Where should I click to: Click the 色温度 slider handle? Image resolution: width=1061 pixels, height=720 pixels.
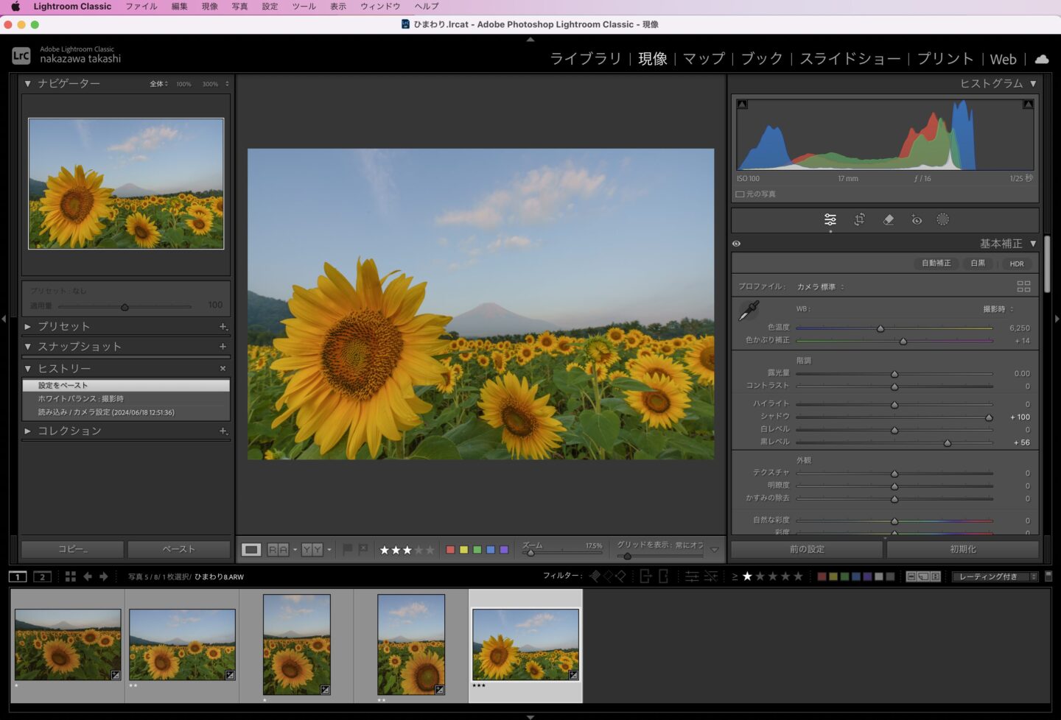coord(880,328)
